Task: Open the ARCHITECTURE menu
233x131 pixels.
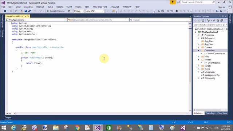Action: pos(100,7)
